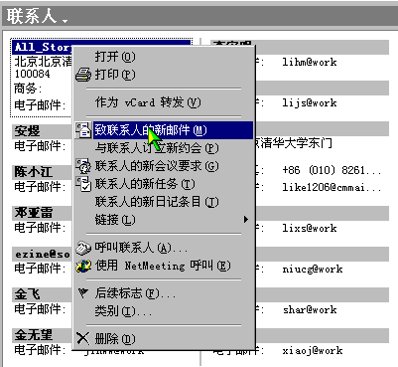Image resolution: width=398 pixels, height=367 pixels.
Task: Select 联系人的新会议要求(G) entry
Action: click(164, 166)
